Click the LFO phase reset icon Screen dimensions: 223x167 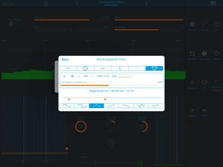[x=64, y=76]
